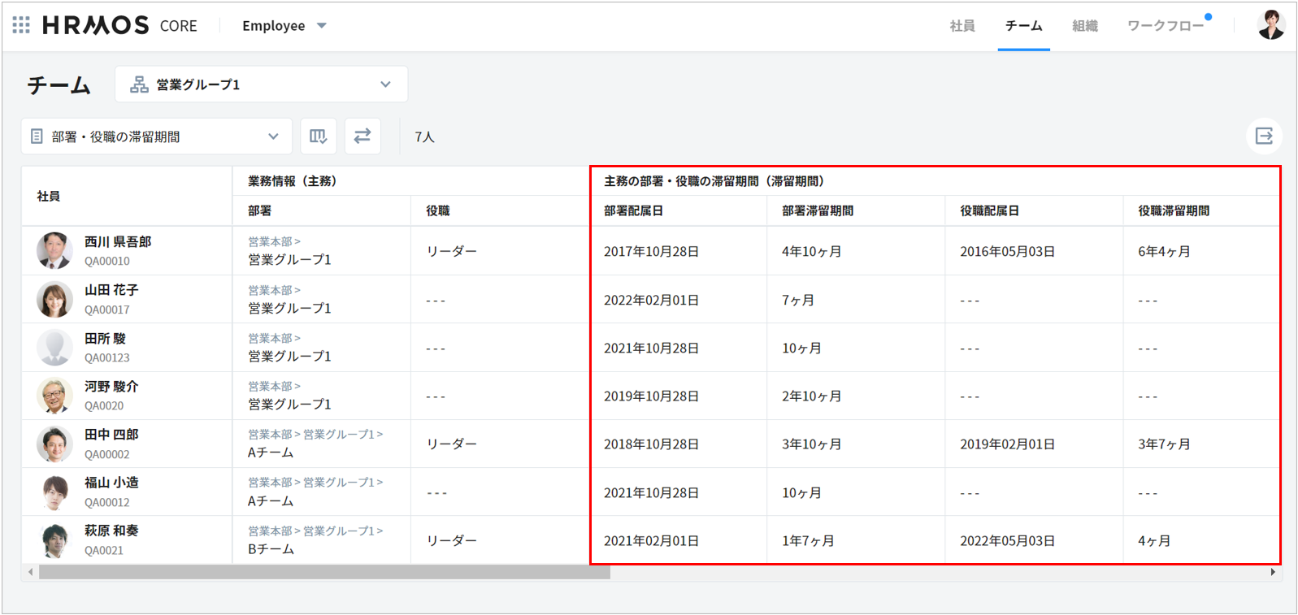The width and height of the screenshot is (1298, 615).
Task: Click the scrollbar right arrow
Action: pyautogui.click(x=1273, y=573)
